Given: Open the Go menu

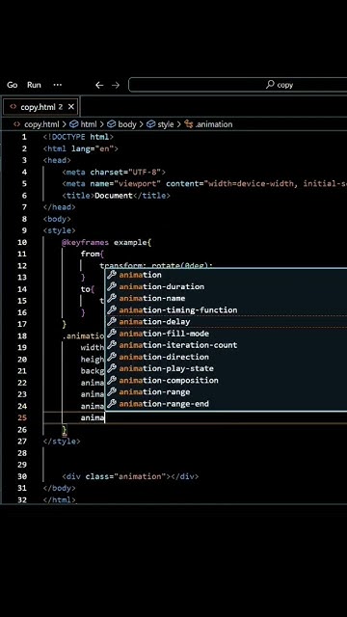Looking at the screenshot, I should (13, 85).
